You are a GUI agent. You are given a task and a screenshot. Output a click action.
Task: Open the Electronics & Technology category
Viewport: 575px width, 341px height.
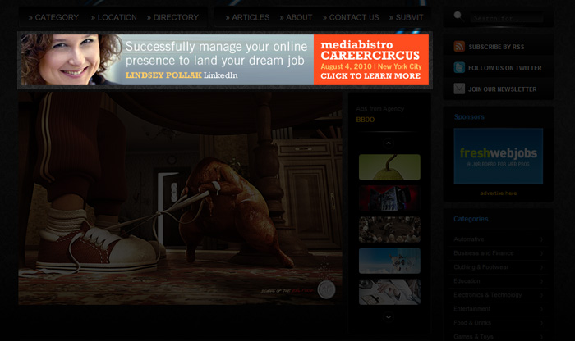point(487,295)
